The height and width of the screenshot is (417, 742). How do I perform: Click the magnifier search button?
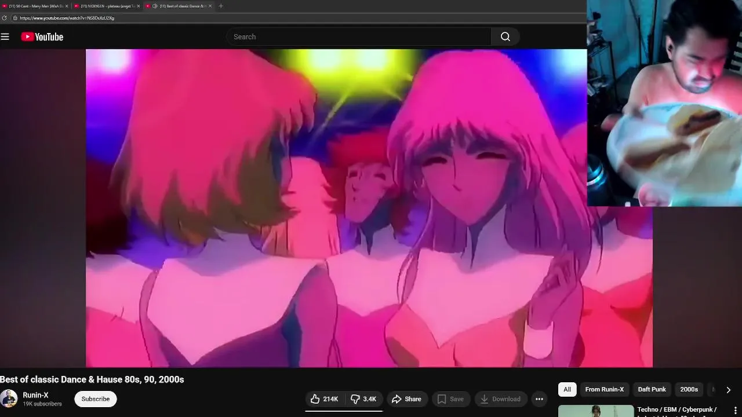click(505, 36)
